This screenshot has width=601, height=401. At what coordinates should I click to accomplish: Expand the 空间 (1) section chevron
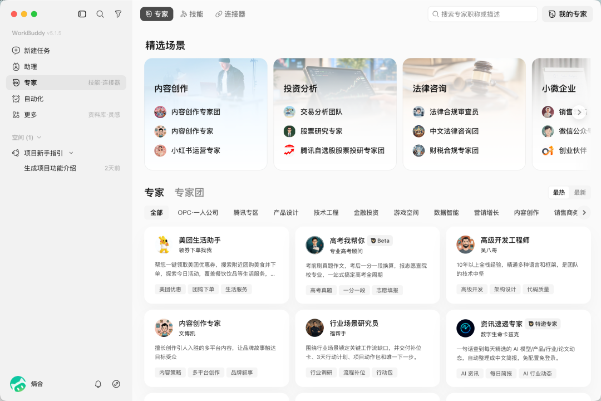pos(39,138)
